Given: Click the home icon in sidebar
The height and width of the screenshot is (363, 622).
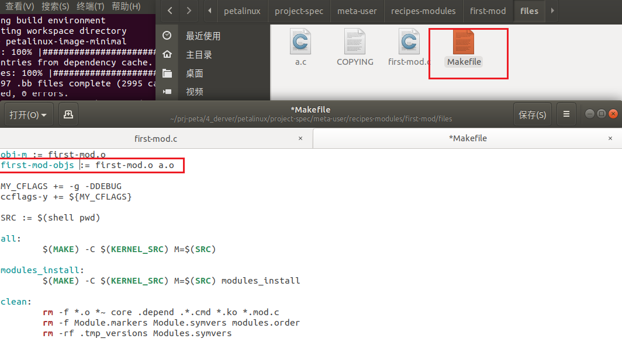Looking at the screenshot, I should click(x=167, y=54).
